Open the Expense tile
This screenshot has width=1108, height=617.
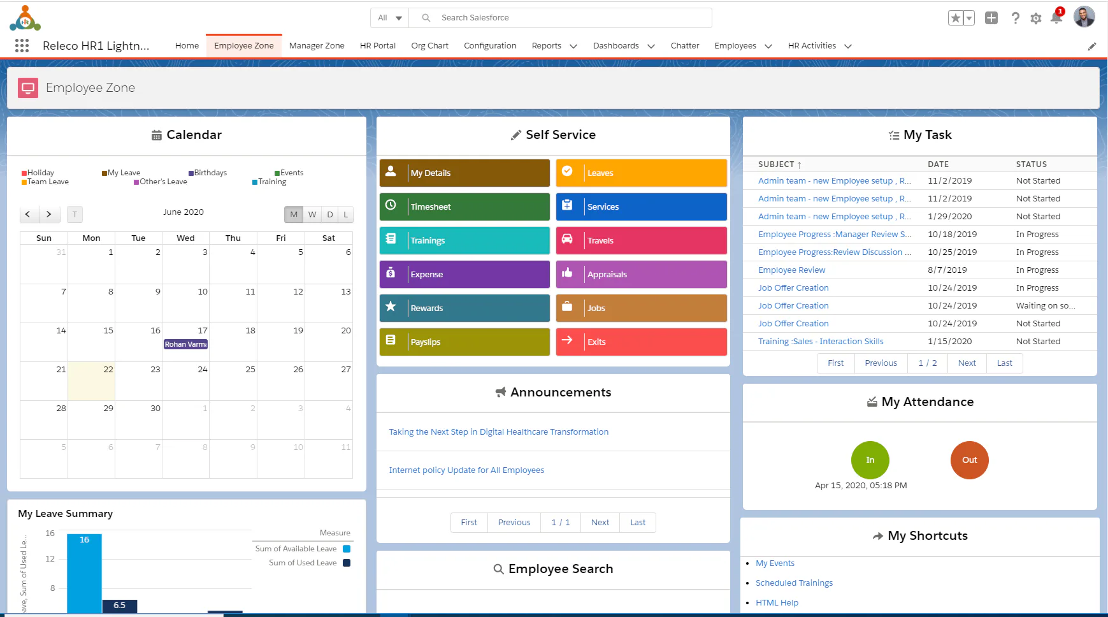click(x=464, y=274)
